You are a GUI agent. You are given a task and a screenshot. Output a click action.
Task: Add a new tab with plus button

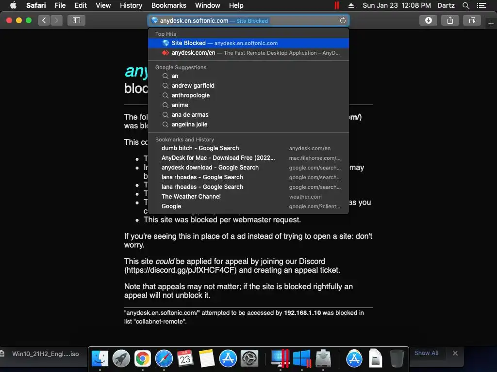(491, 23)
